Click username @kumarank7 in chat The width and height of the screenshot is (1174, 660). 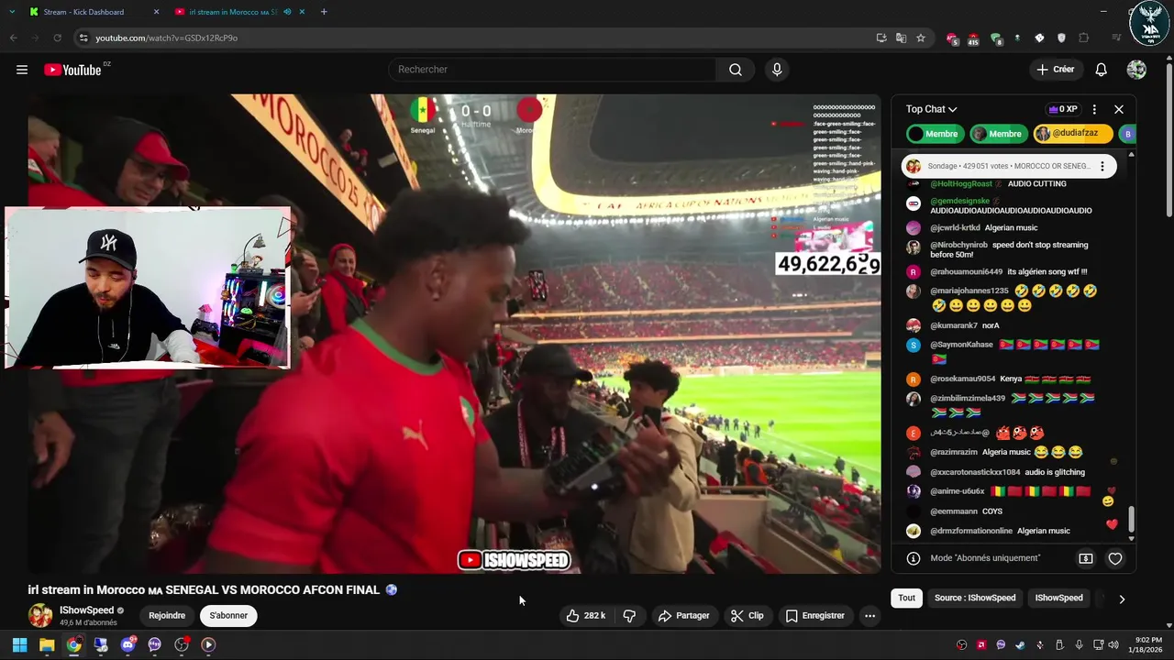click(x=952, y=325)
